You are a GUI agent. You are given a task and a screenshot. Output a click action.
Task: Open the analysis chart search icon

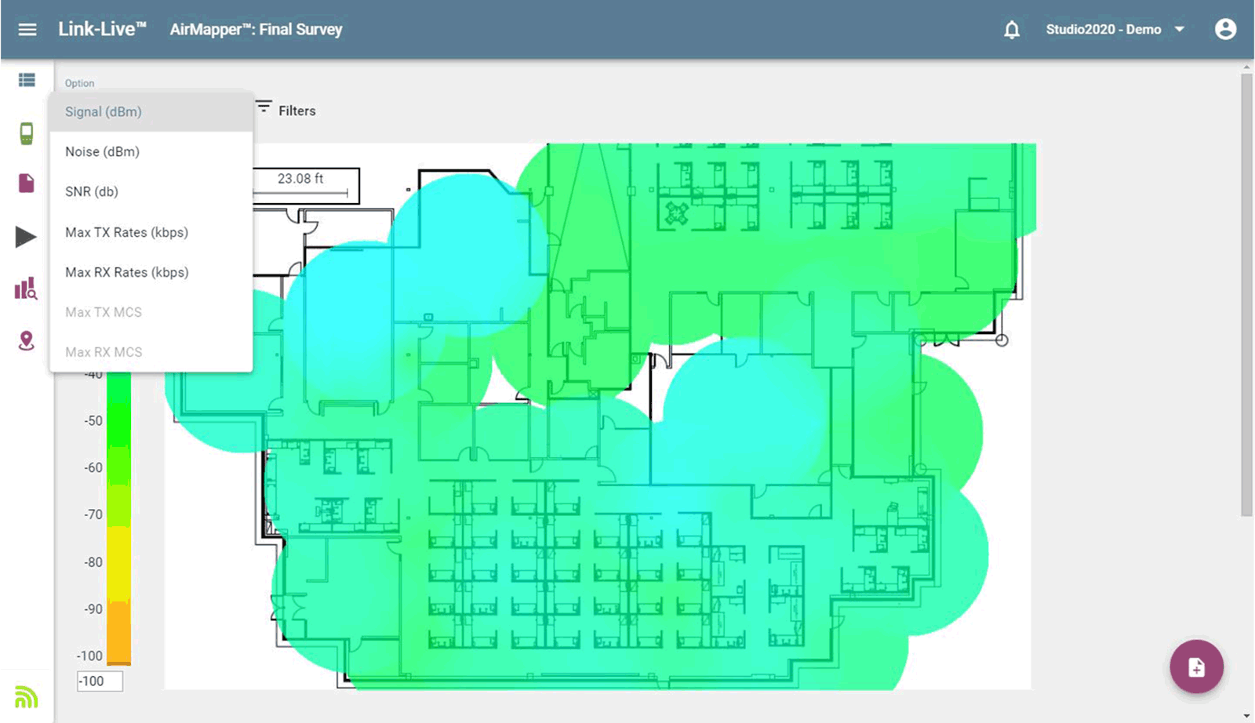tap(26, 289)
